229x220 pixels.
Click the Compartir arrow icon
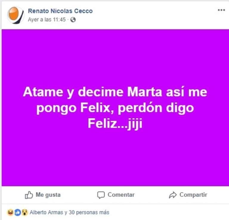coord(173,195)
